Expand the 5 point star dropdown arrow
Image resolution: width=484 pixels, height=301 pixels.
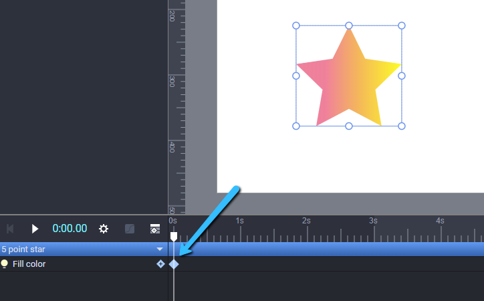point(160,249)
